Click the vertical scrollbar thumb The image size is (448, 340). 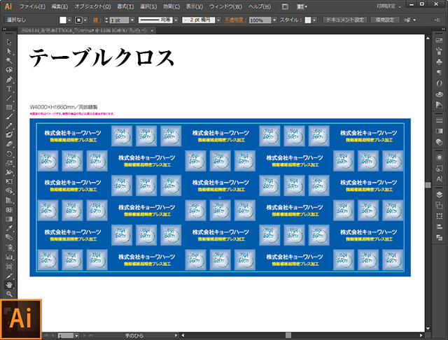tap(428, 185)
